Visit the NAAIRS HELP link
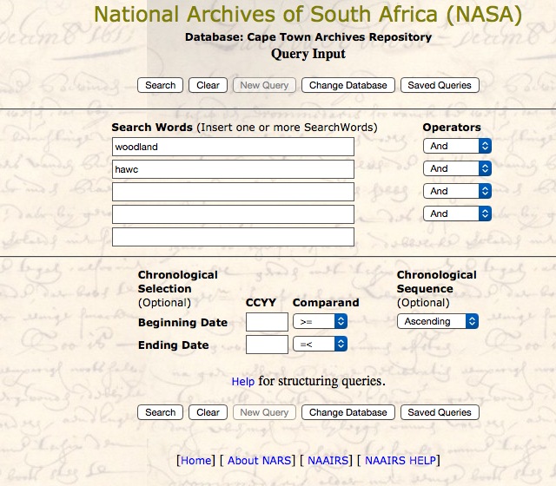556x486 pixels. point(400,460)
